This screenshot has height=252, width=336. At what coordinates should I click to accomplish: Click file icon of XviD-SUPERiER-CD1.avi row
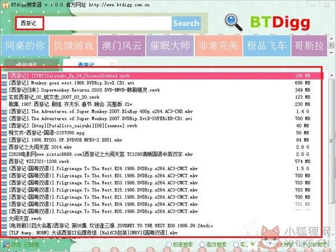[x=4, y=119]
